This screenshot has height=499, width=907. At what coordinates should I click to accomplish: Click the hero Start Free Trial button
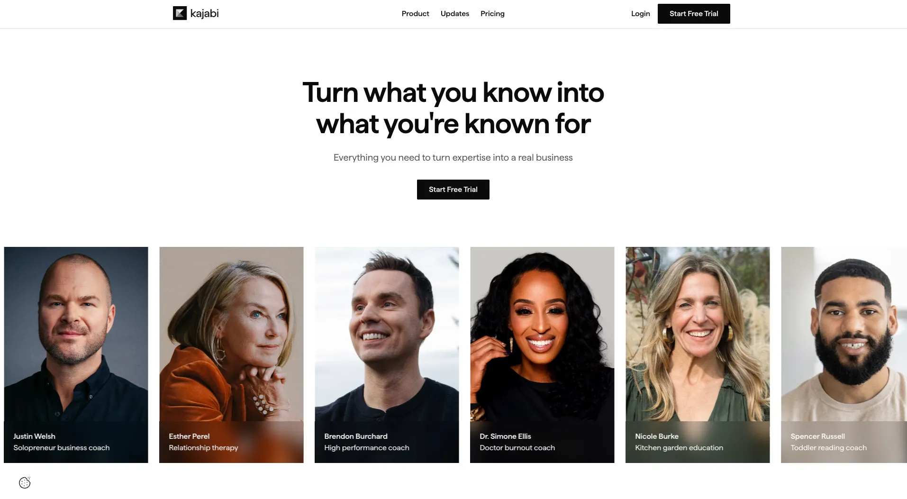[x=453, y=190]
